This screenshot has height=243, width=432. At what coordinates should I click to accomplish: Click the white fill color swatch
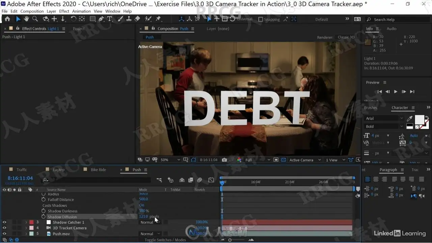pyautogui.click(x=420, y=120)
